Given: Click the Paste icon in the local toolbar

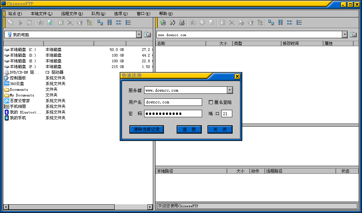Looking at the screenshot, I should pos(29,22).
